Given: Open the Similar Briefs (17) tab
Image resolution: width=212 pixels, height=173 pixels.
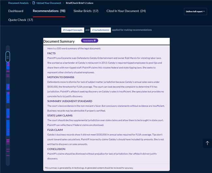Looking at the screenshot, I should click(x=86, y=11).
